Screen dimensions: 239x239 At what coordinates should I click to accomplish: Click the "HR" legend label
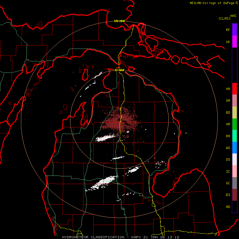228,124
